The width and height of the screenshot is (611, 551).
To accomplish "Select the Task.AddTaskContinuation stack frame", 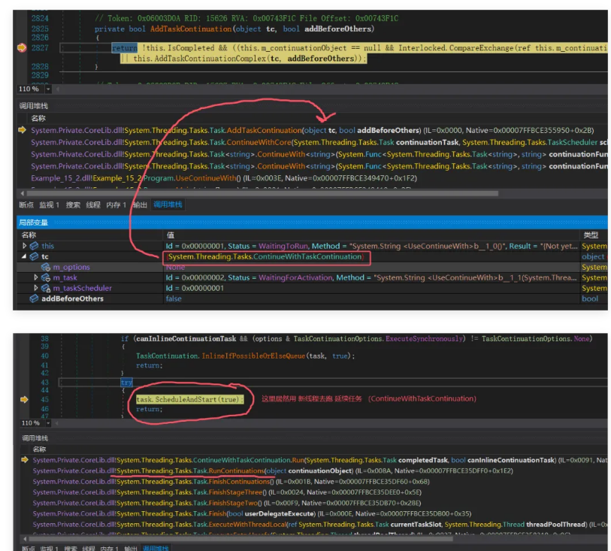I will pyautogui.click(x=312, y=130).
